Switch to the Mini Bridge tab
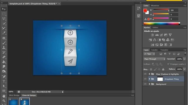This screenshot has width=188, height=105. [x=14, y=95]
